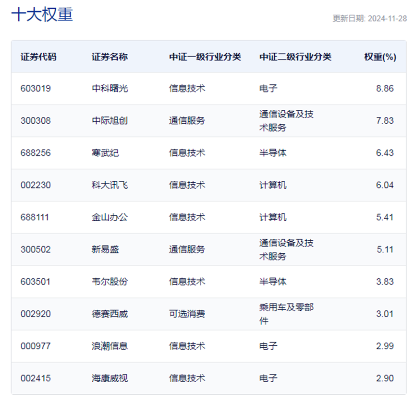Select weight value 2.99

pyautogui.click(x=385, y=346)
